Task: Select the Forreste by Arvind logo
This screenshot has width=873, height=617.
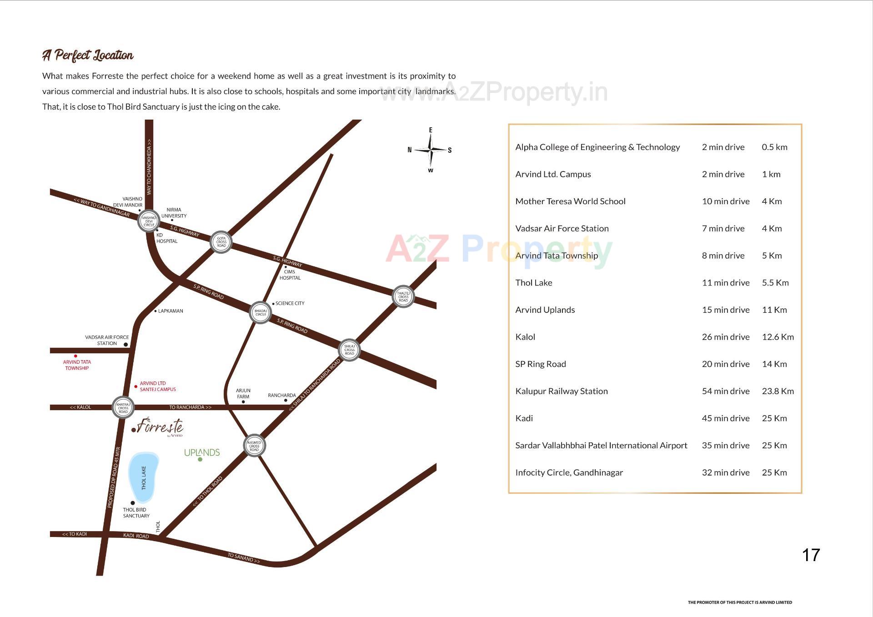Action: pos(159,427)
